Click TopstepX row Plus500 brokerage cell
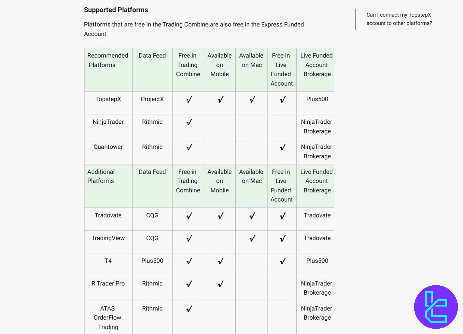Viewport: 463px width, 334px height. tap(317, 99)
